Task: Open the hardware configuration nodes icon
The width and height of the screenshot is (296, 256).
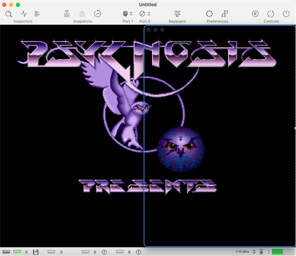Action: [x=225, y=14]
